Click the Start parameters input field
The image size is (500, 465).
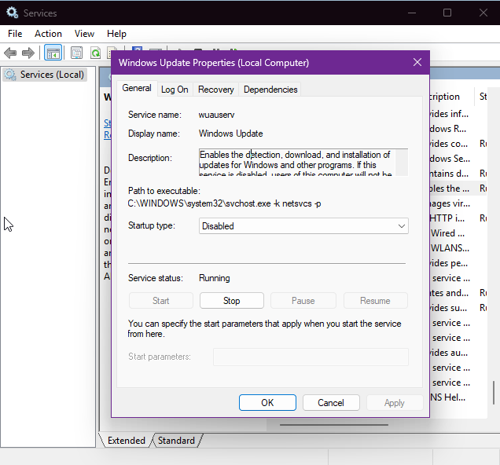[311, 357]
